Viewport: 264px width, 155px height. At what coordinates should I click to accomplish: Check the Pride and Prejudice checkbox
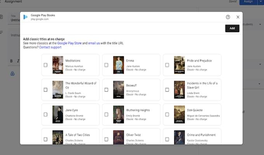167,65
